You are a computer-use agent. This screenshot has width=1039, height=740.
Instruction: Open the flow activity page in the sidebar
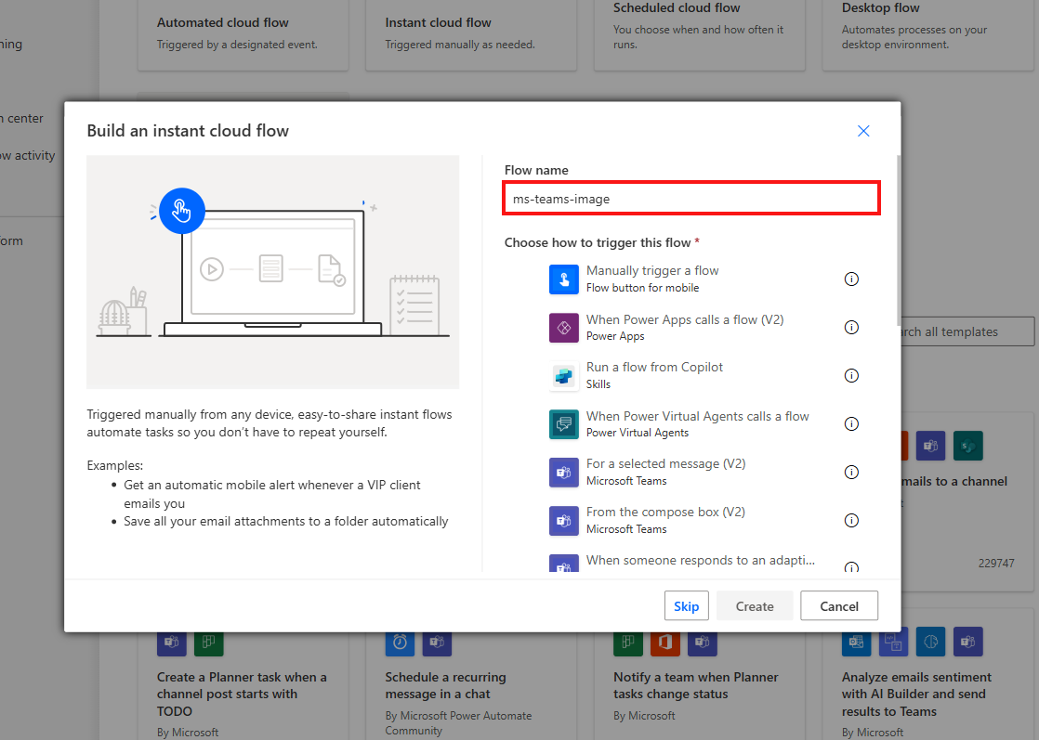[x=28, y=155]
